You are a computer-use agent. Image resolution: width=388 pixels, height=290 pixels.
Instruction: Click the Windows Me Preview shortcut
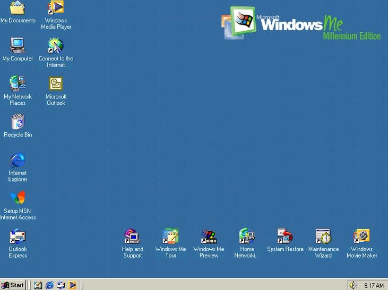209,237
